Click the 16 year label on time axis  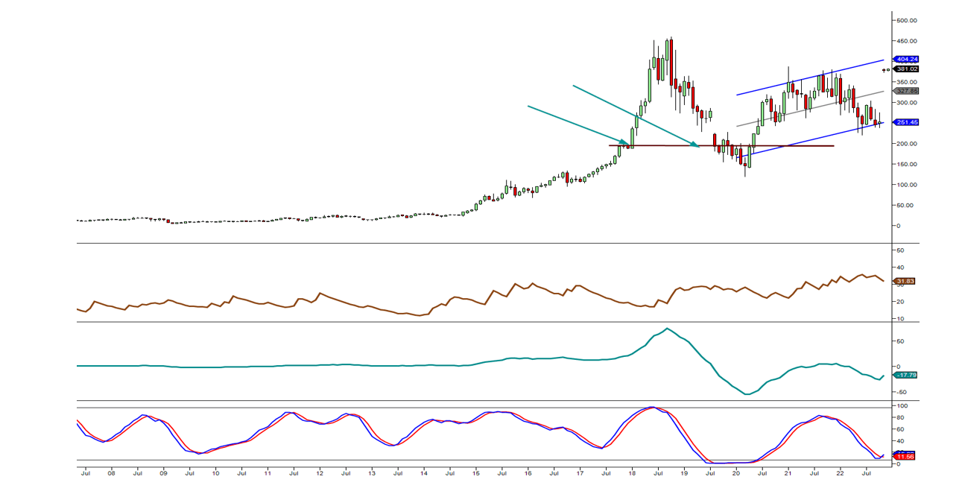[x=528, y=472]
